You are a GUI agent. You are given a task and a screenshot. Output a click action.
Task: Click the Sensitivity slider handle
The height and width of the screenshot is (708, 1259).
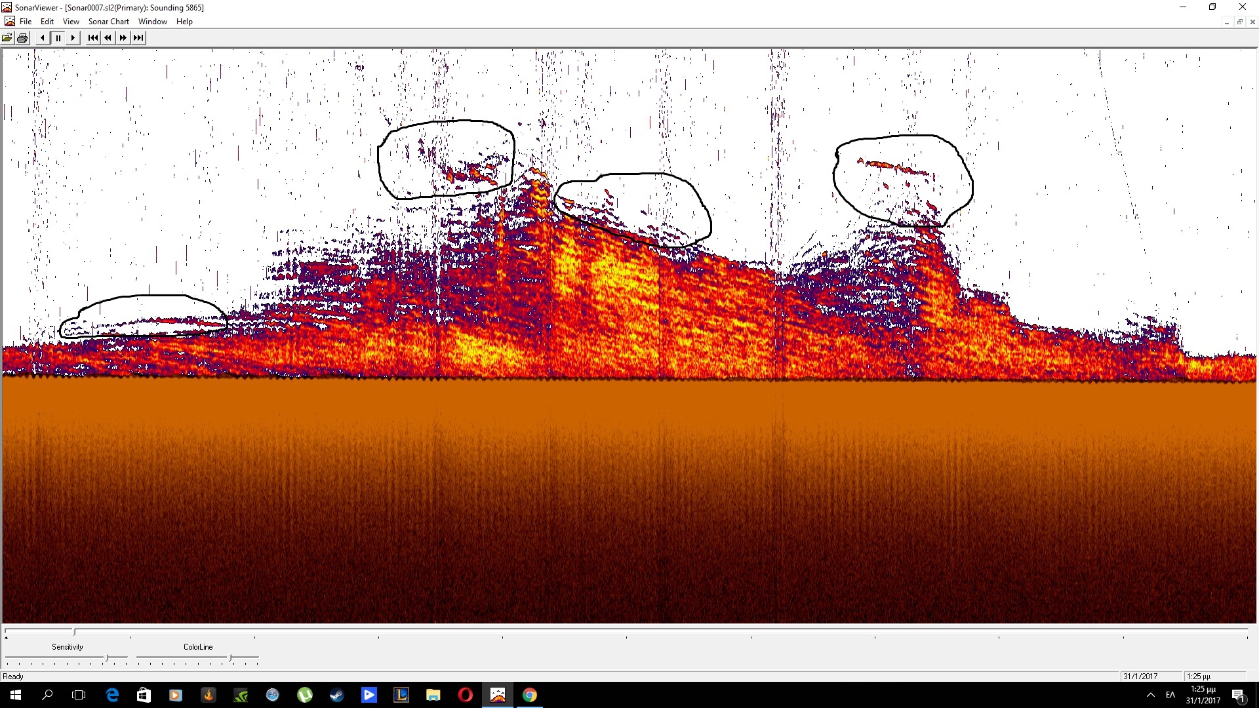pos(107,658)
